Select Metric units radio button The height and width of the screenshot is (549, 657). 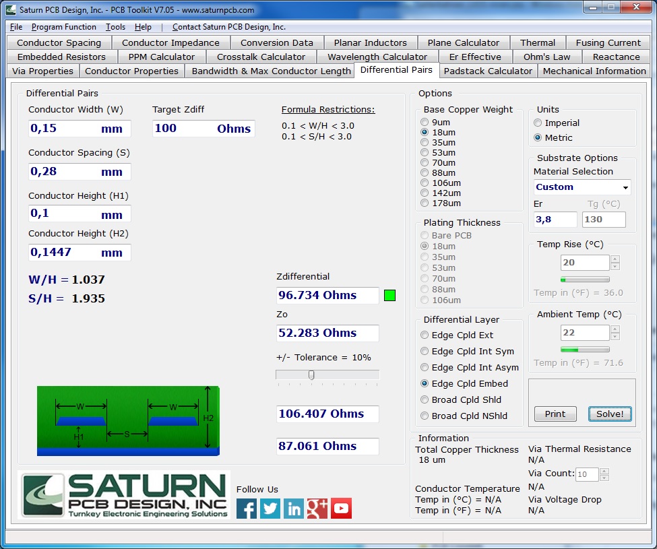coord(538,137)
